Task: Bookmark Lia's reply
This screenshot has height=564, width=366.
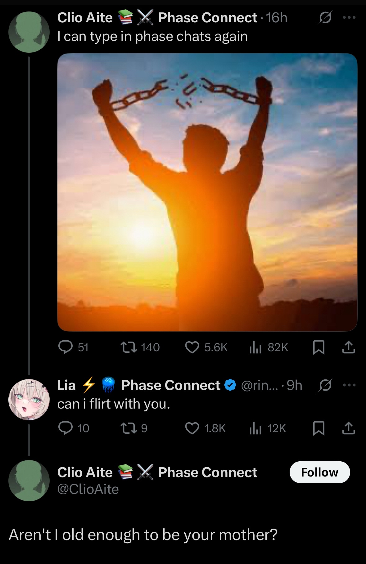Action: click(319, 428)
